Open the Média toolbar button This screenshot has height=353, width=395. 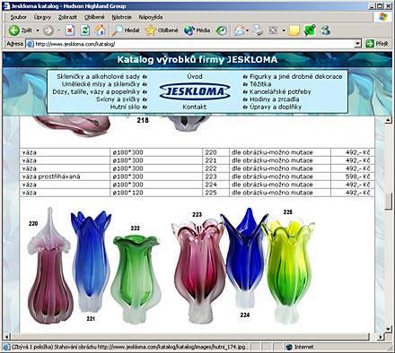pyautogui.click(x=197, y=30)
